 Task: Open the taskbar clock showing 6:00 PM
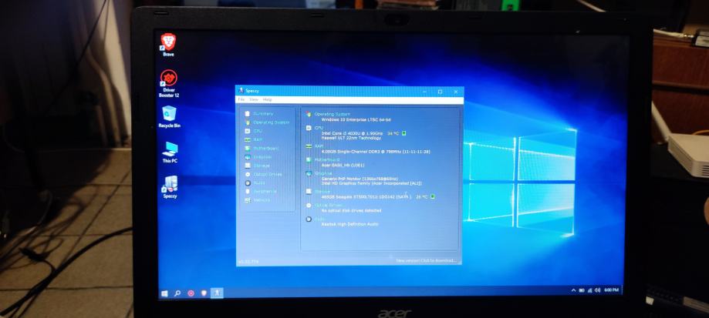coord(611,290)
